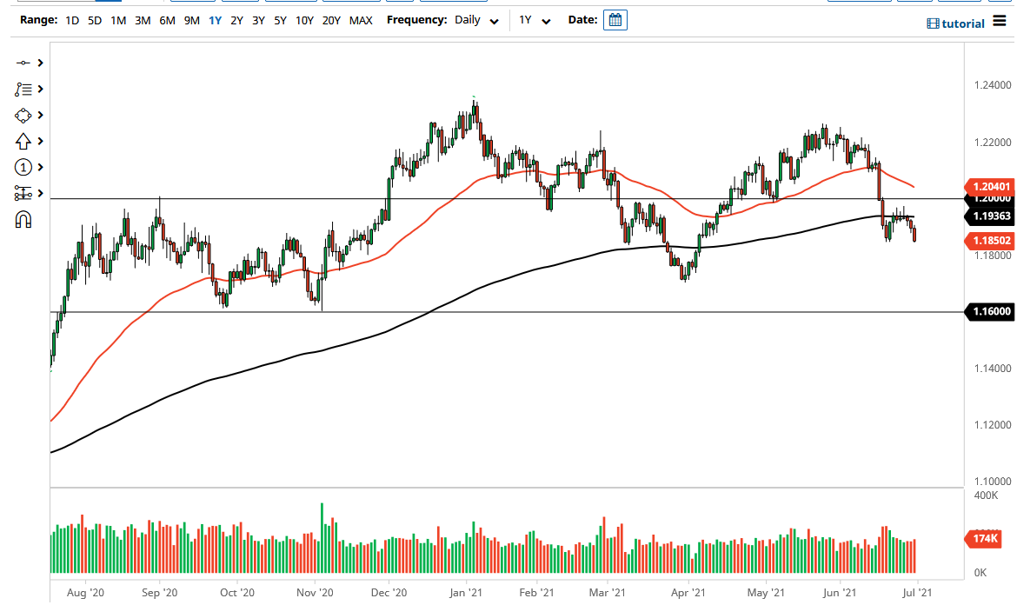Expand the 1Y period dropdown
1017x605 pixels.
tap(535, 20)
